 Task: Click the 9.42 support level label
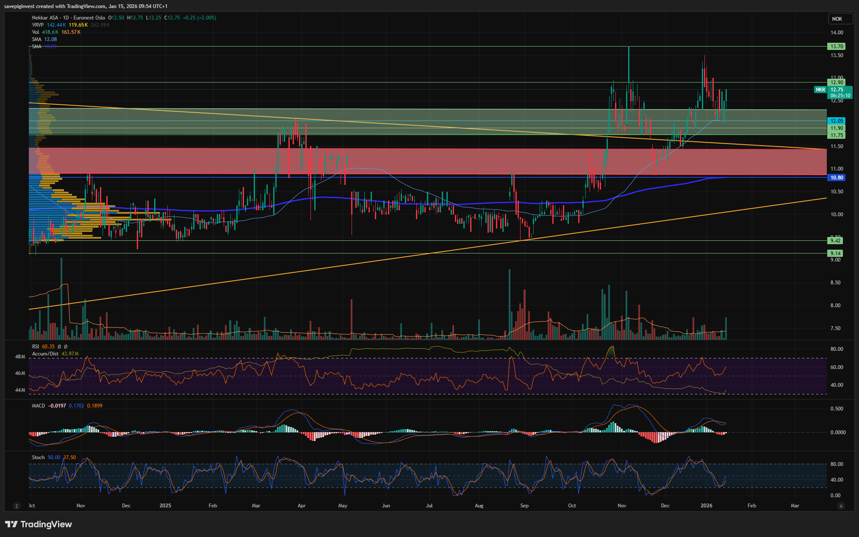[x=835, y=241]
